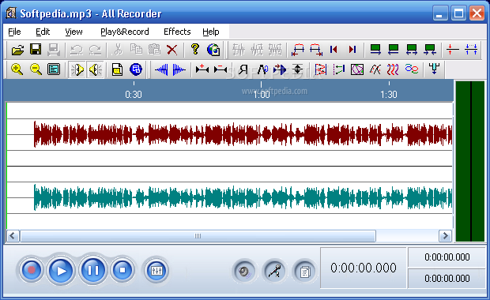Click the boxed purple curve effect icon
This screenshot has width=490, height=300.
click(357, 69)
